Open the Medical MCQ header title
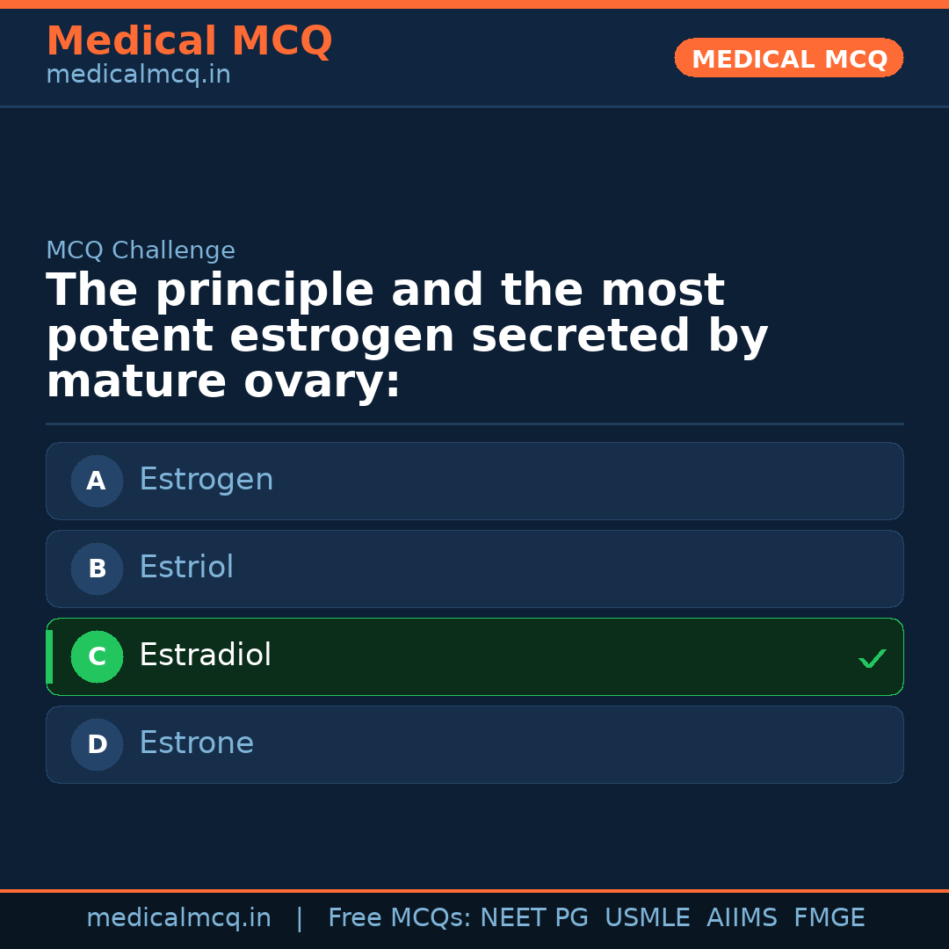This screenshot has width=949, height=949. [x=189, y=41]
